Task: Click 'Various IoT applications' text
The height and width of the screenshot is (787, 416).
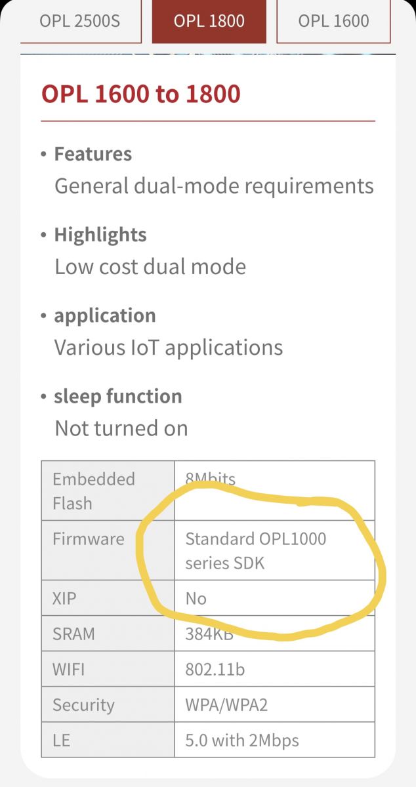Action: (x=169, y=348)
